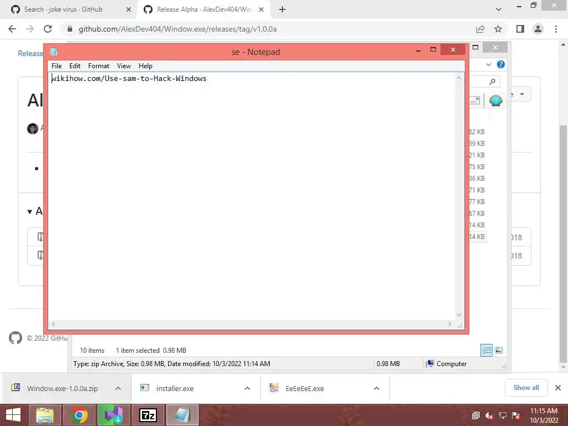Image resolution: width=568 pixels, height=426 pixels.
Task: Click Show all downloads
Action: (x=526, y=388)
